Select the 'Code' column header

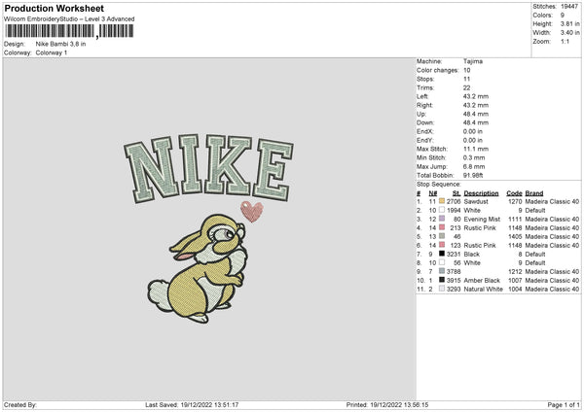pos(514,193)
